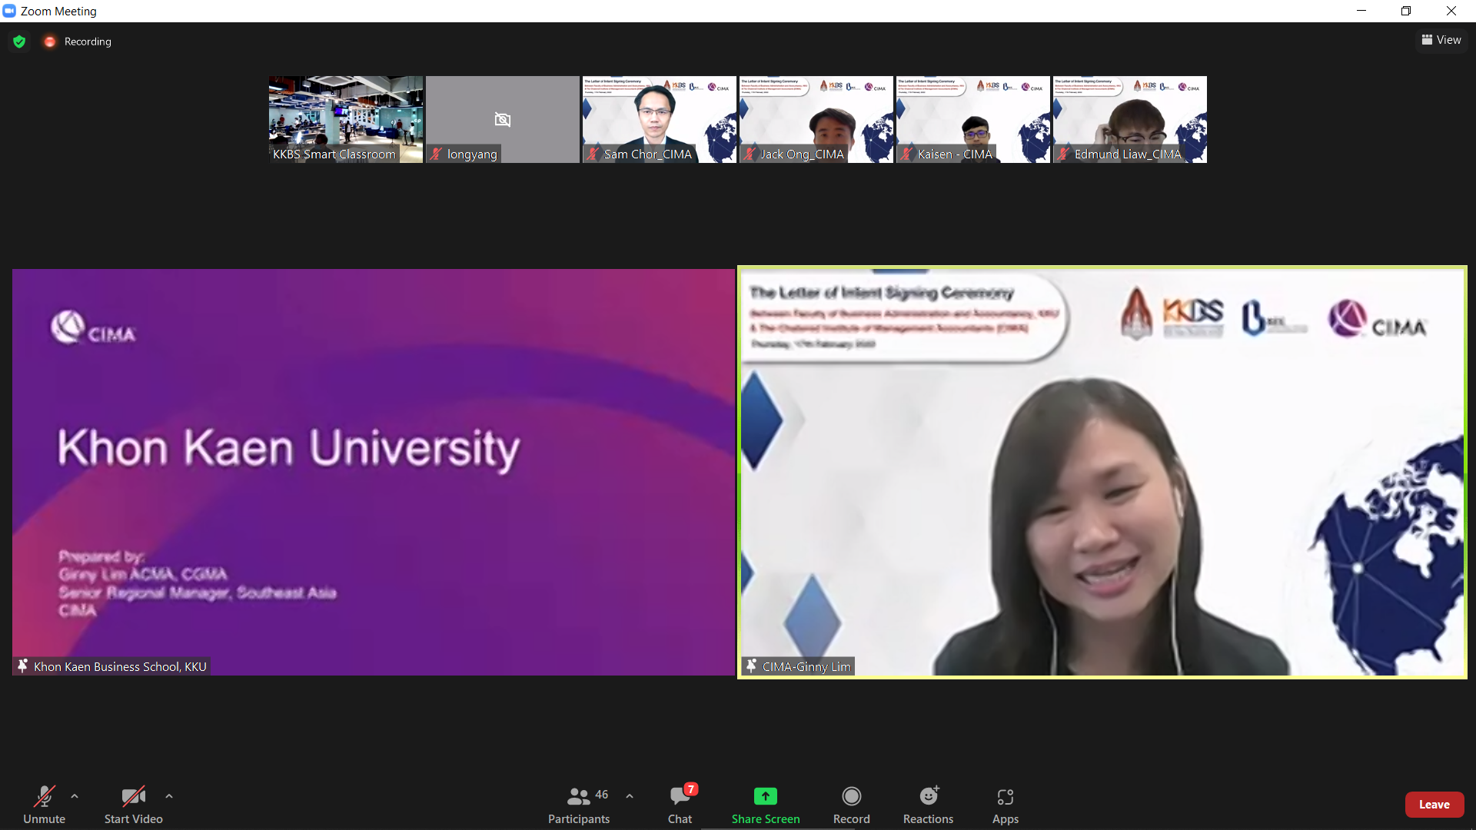The image size is (1476, 830).
Task: Open the View layout menu
Action: (1441, 40)
